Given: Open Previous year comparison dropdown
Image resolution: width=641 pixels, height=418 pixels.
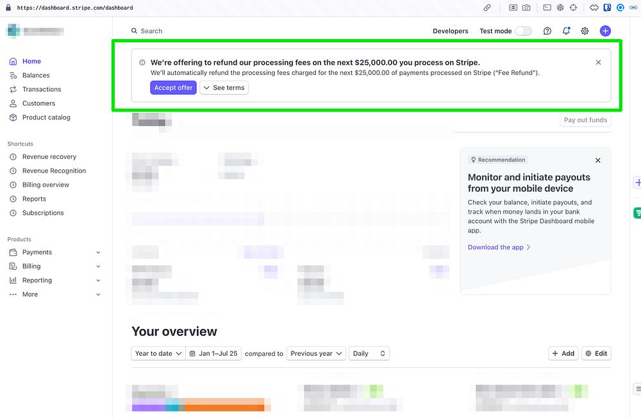Looking at the screenshot, I should (316, 353).
